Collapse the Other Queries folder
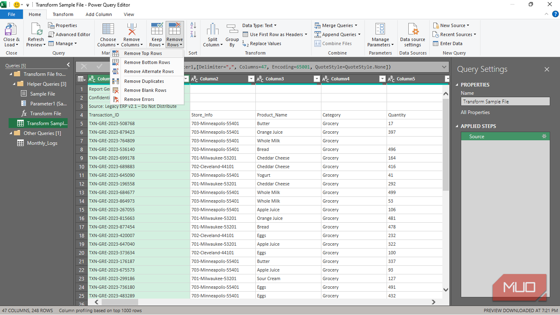560x315 pixels. pyautogui.click(x=11, y=133)
